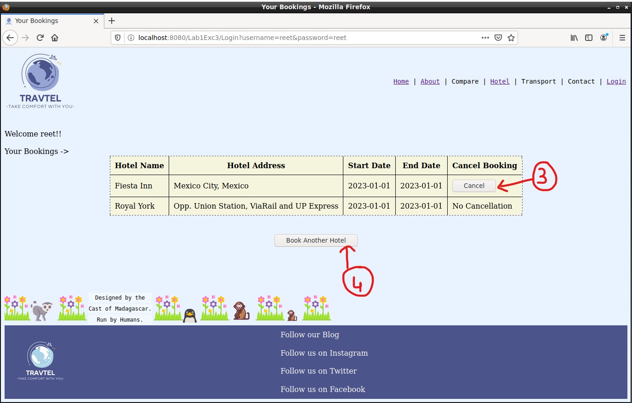Viewport: 632px width, 403px height.
Task: Toggle the sidebar view icon
Action: pyautogui.click(x=589, y=38)
